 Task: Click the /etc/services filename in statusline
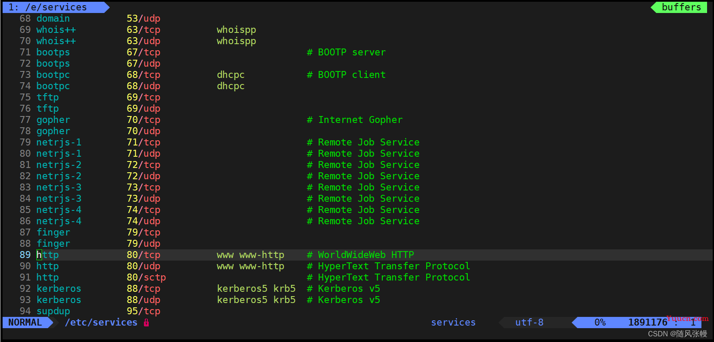(x=101, y=323)
